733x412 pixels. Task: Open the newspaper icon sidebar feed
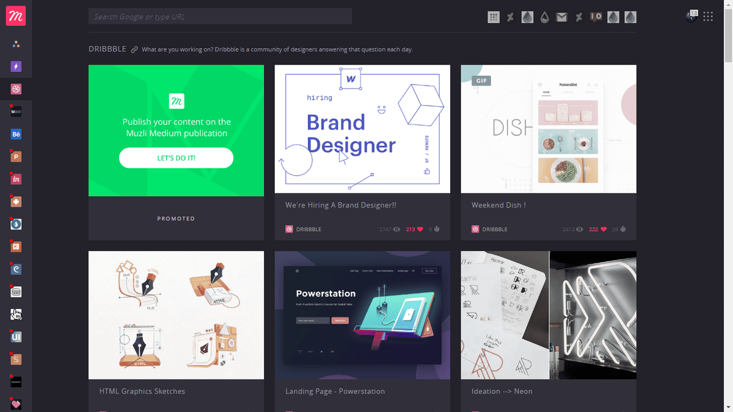(x=16, y=292)
